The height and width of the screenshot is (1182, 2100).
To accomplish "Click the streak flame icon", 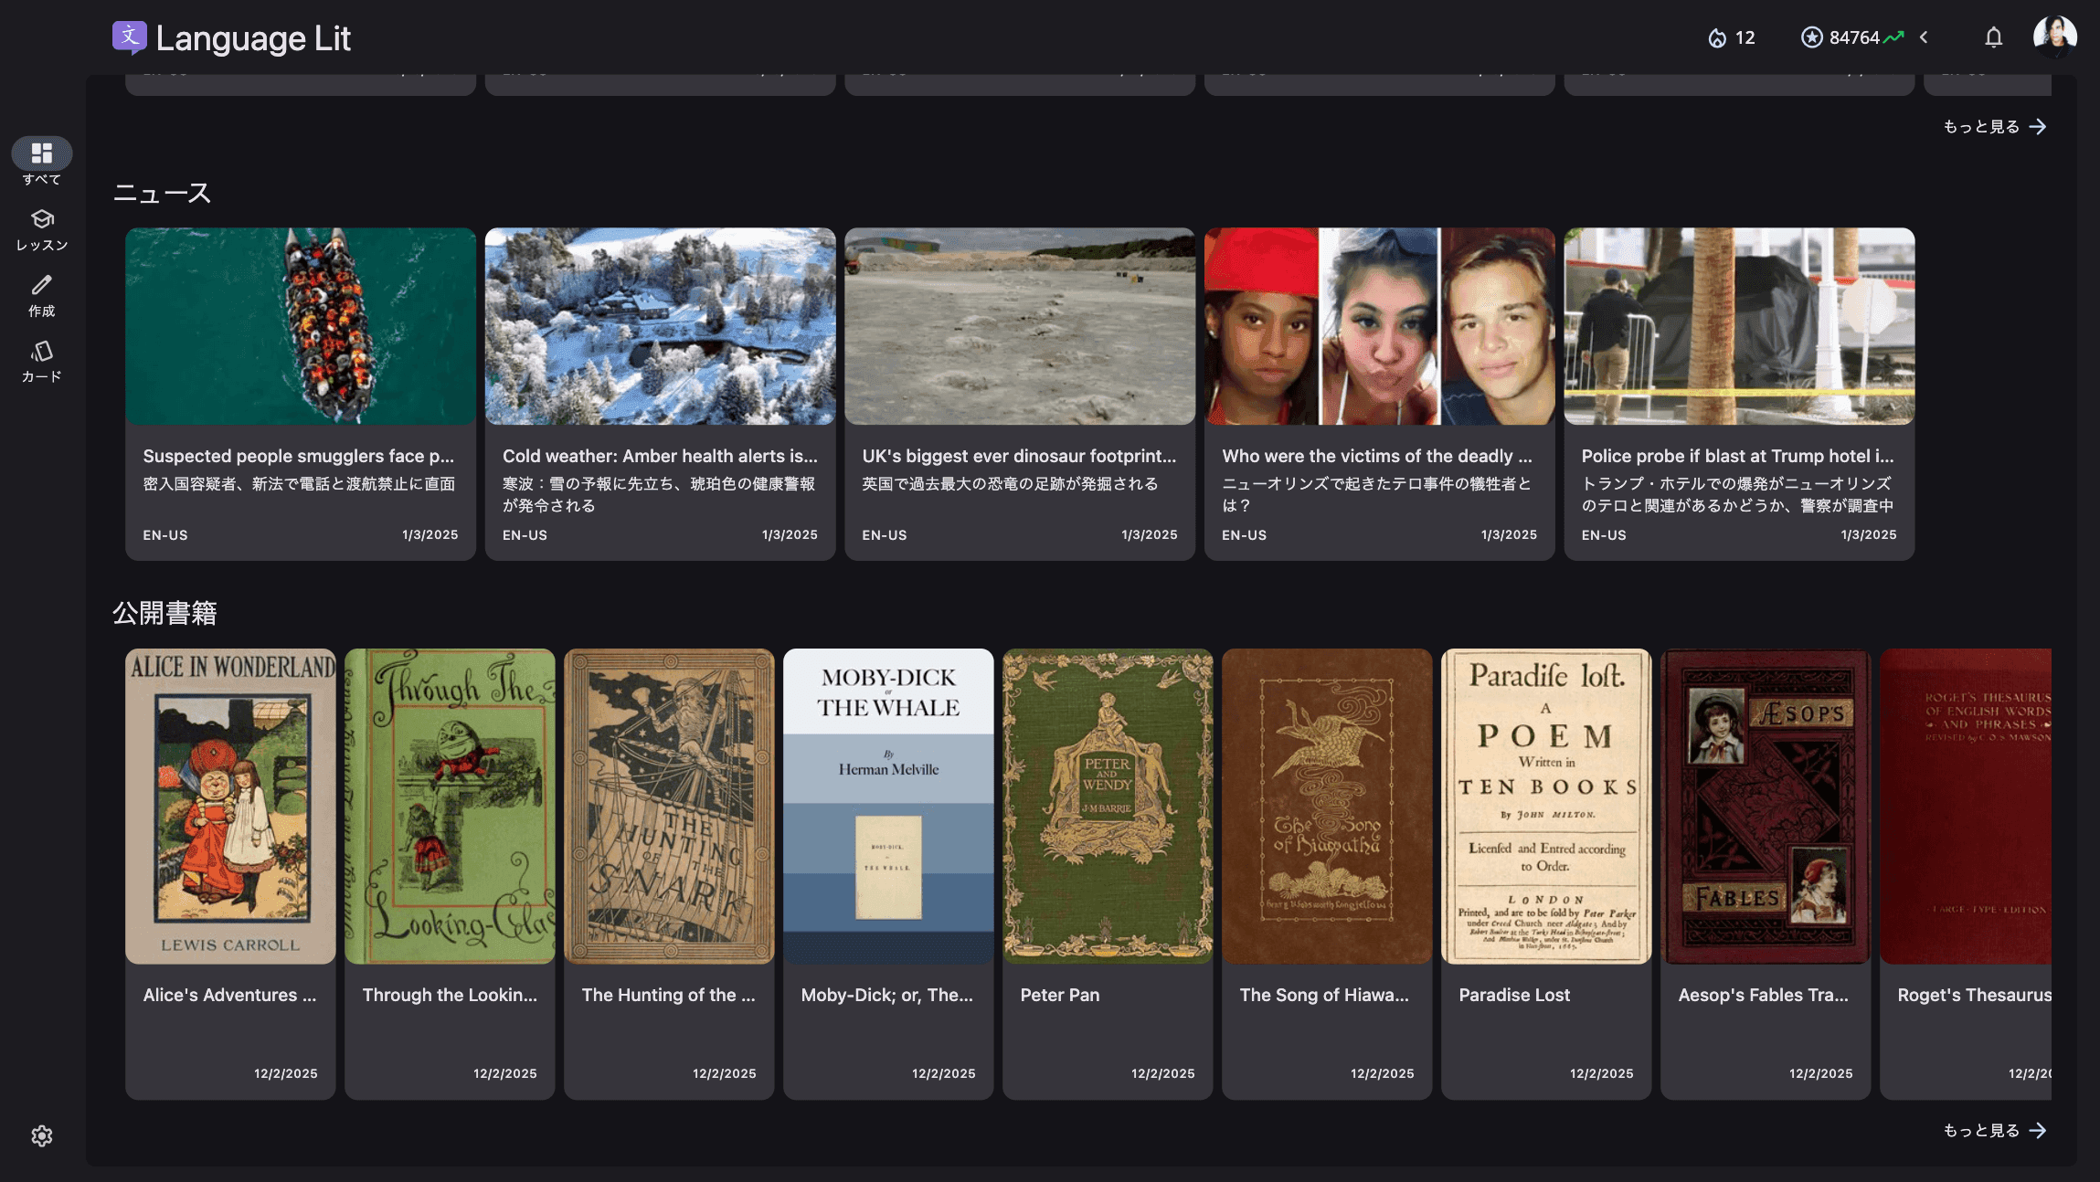I will [x=1717, y=37].
